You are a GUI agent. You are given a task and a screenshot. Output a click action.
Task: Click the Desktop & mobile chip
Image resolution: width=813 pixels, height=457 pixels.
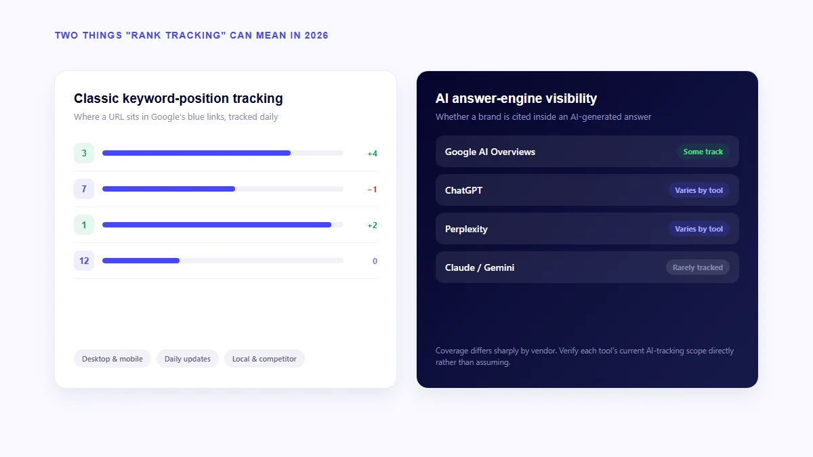[112, 359]
